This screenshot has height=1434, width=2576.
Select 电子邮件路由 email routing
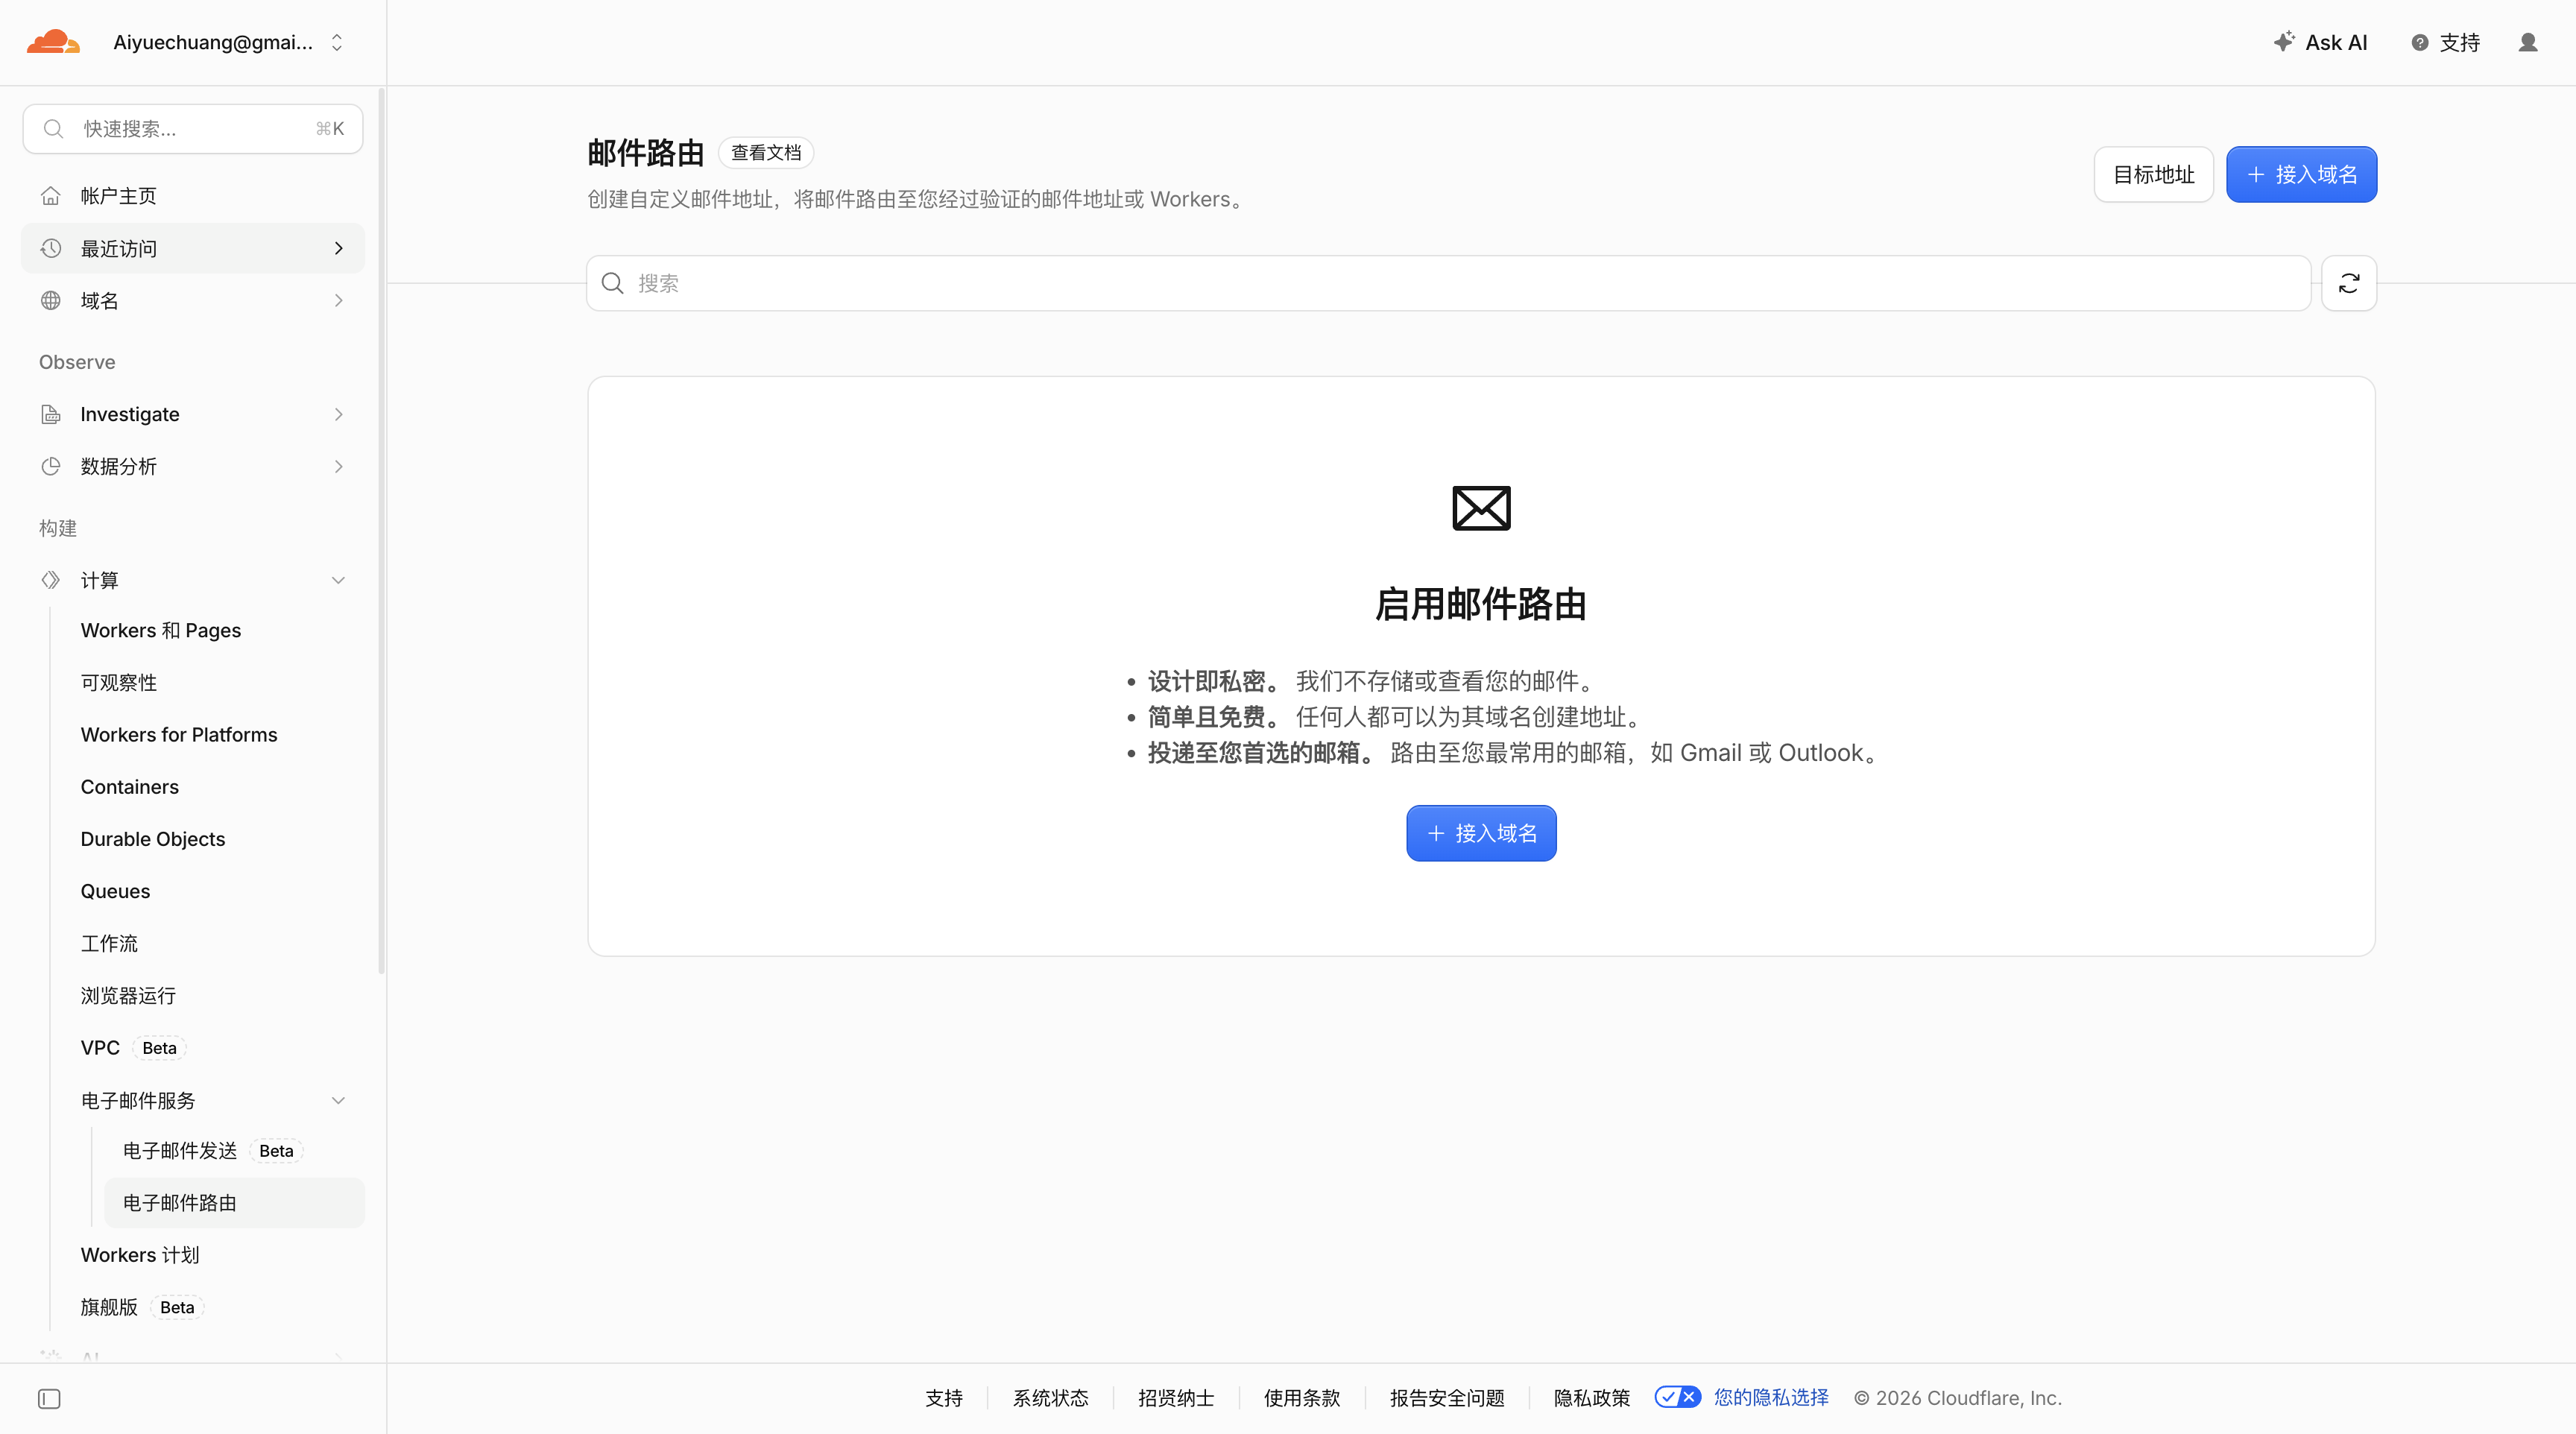click(234, 1202)
